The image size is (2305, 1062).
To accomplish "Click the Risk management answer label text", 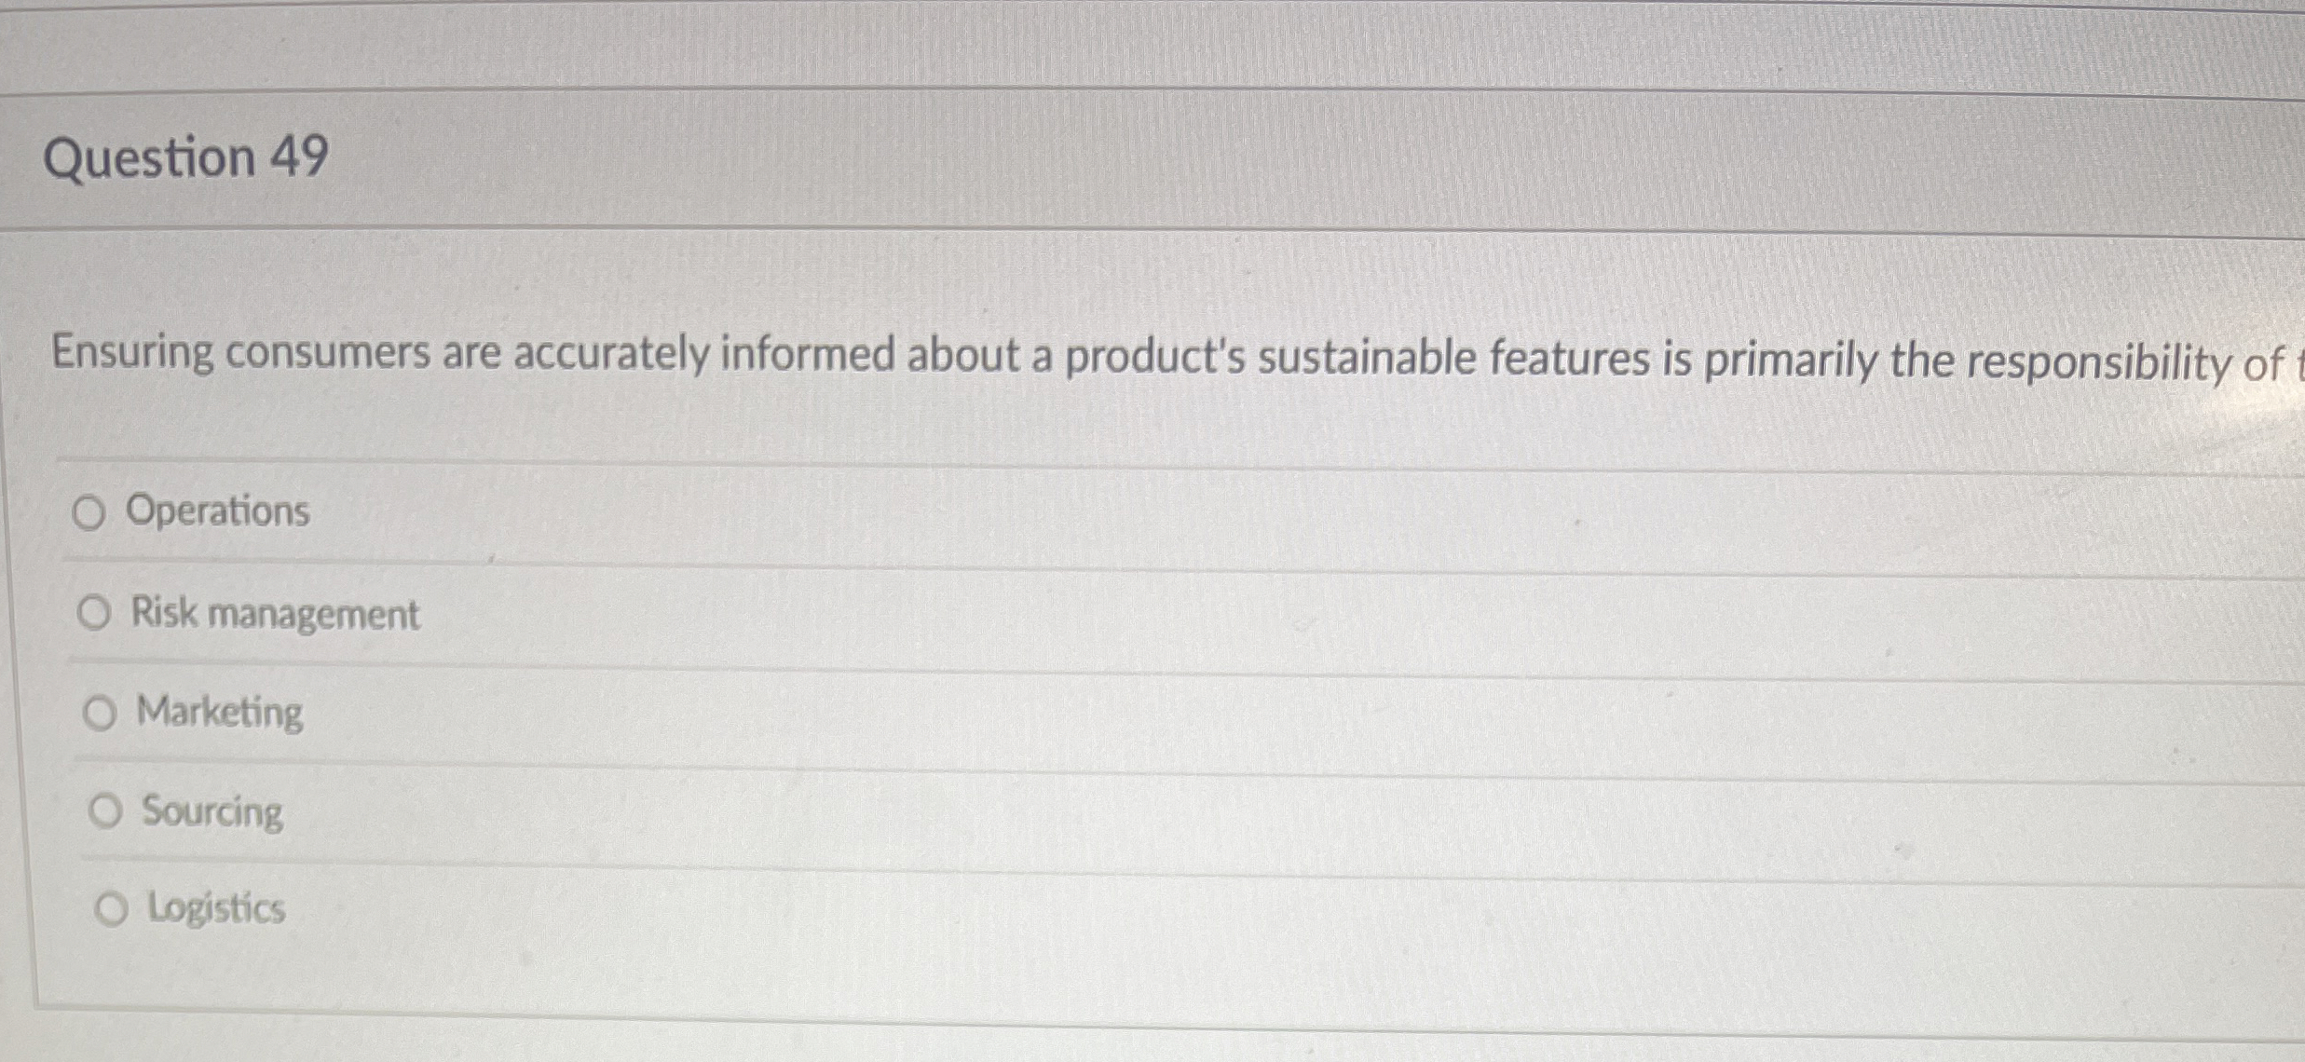I will click(276, 614).
